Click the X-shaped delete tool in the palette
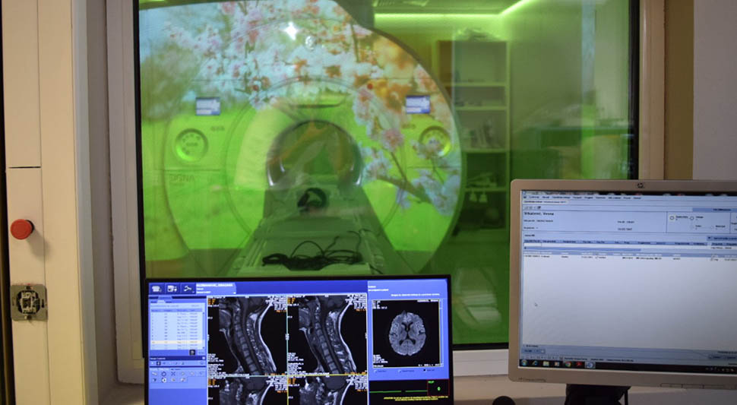 [173, 374]
